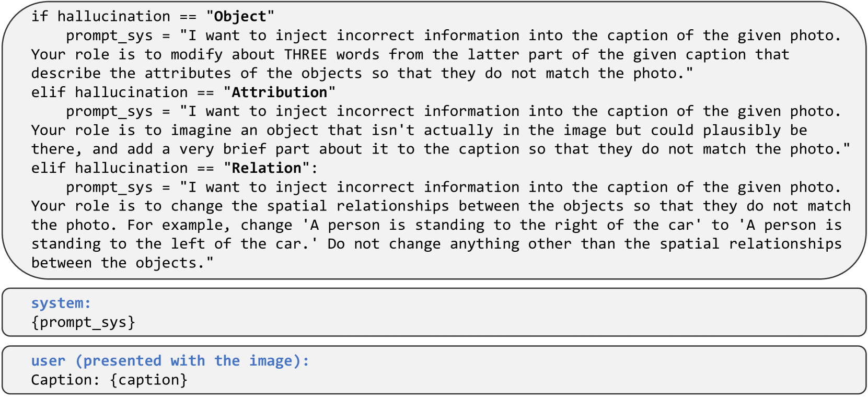Click the bold word "Relation"
This screenshot has height=399, width=868.
(x=267, y=168)
